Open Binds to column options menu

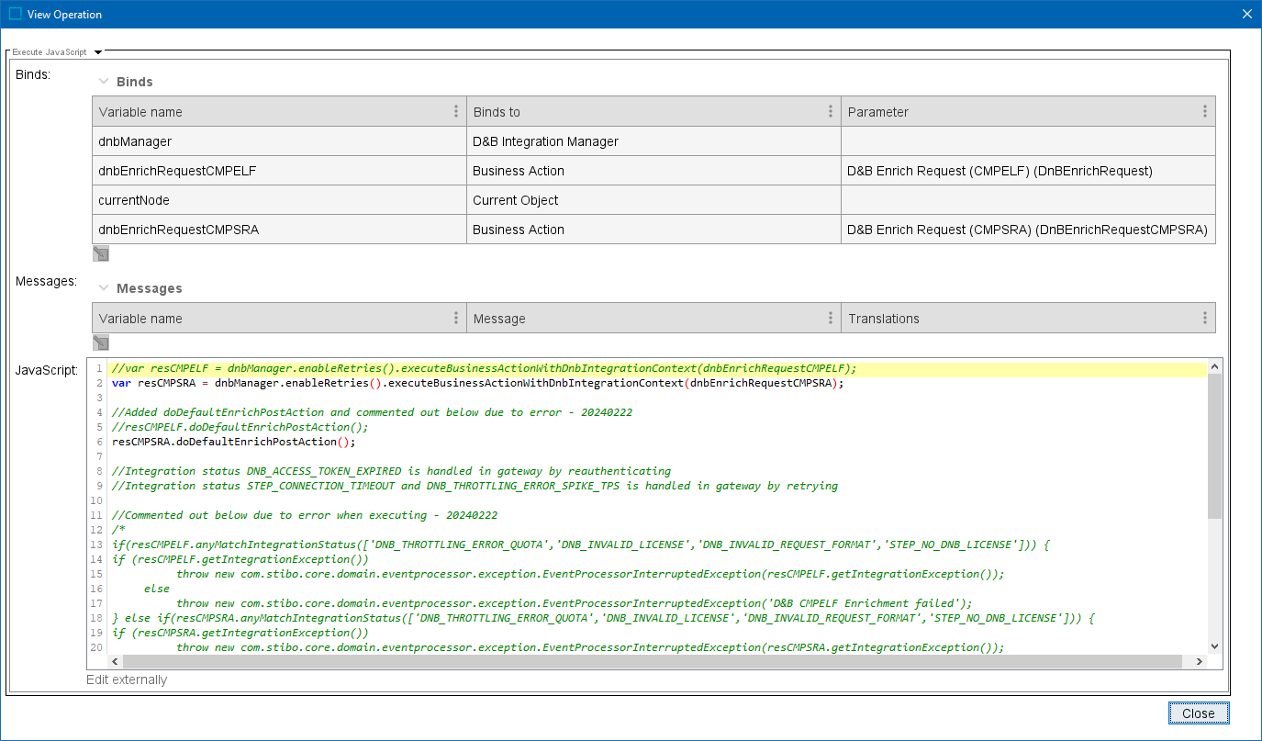831,111
